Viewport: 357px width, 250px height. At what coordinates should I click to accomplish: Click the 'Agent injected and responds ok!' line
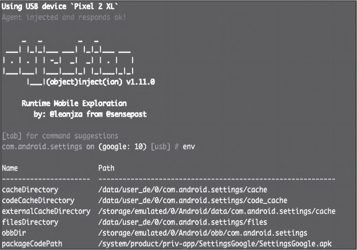pyautogui.click(x=64, y=17)
